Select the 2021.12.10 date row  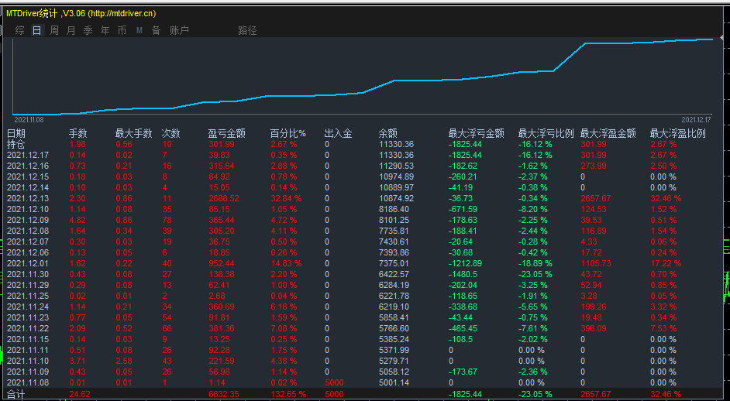[x=28, y=209]
